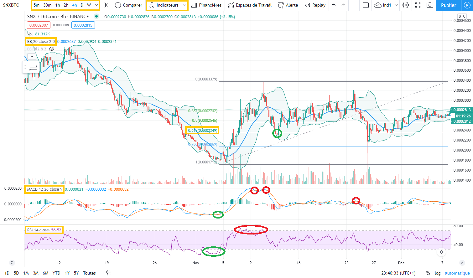The image size is (473, 278).
Task: Open Espaces de Travail templates
Action: (x=250, y=5)
